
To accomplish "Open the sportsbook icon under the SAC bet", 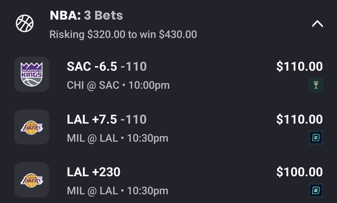I will point(316,85).
